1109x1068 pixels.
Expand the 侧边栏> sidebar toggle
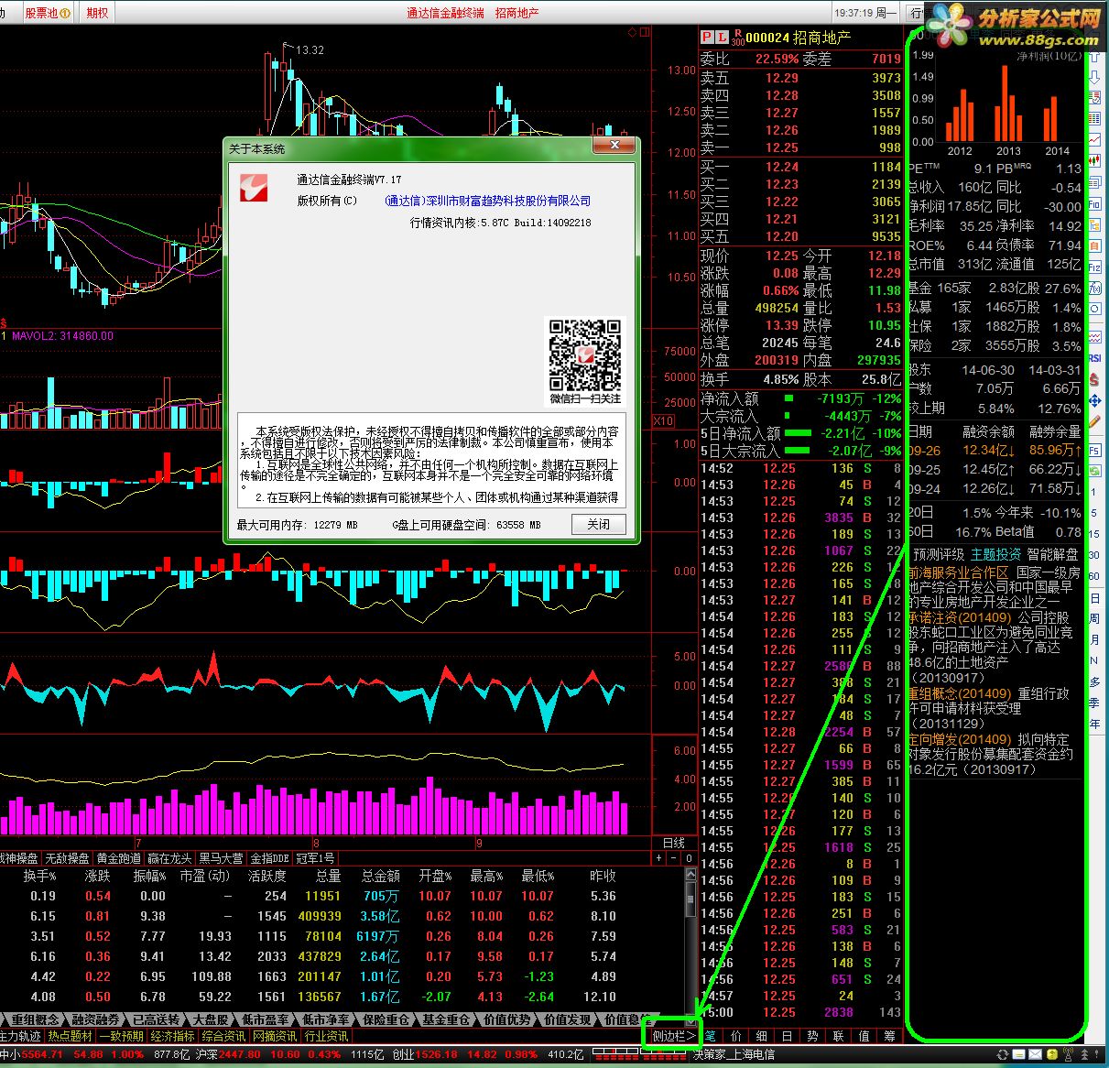(x=673, y=1036)
